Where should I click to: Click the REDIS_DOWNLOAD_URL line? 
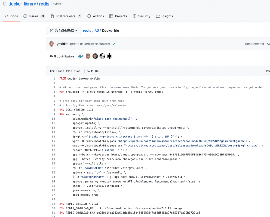coord(121,208)
